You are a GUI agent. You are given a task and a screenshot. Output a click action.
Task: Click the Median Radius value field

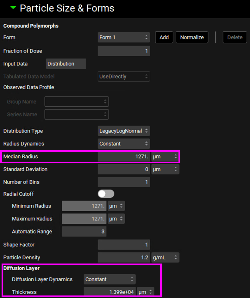pyautogui.click(x=124, y=156)
